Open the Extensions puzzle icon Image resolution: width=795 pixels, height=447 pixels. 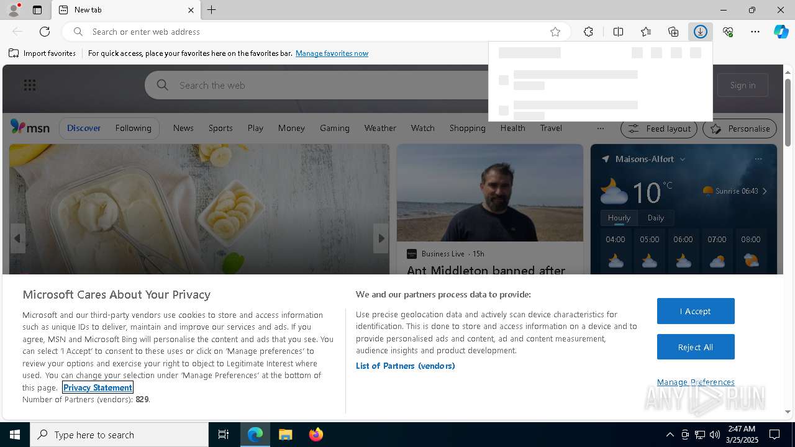pyautogui.click(x=588, y=32)
